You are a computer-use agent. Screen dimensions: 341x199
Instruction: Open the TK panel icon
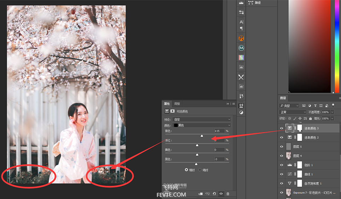pyautogui.click(x=241, y=58)
